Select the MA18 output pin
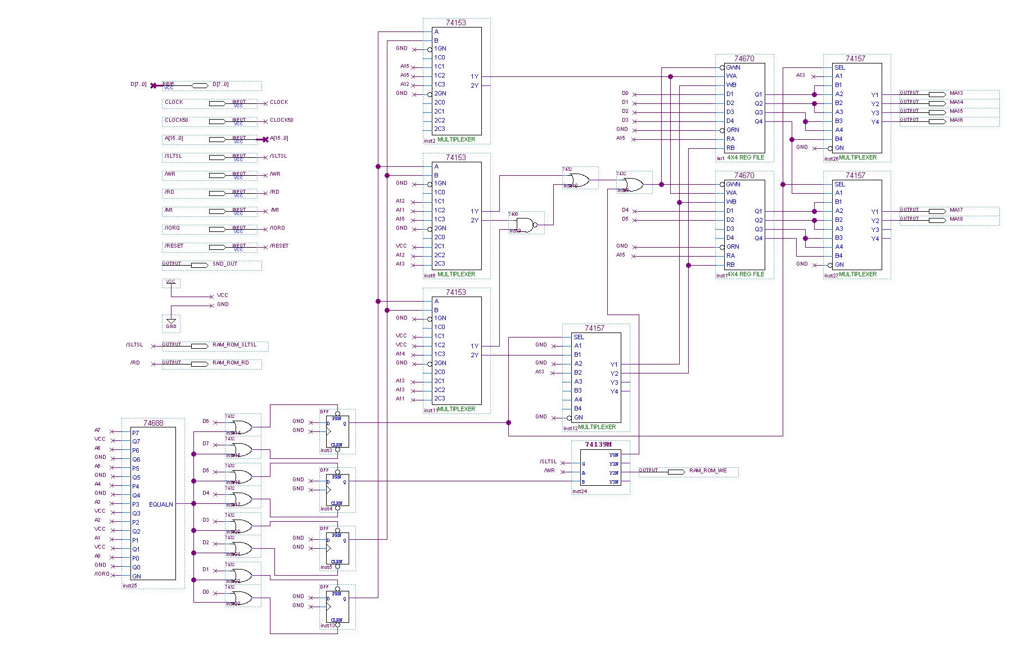The image size is (1016, 656). click(x=949, y=220)
